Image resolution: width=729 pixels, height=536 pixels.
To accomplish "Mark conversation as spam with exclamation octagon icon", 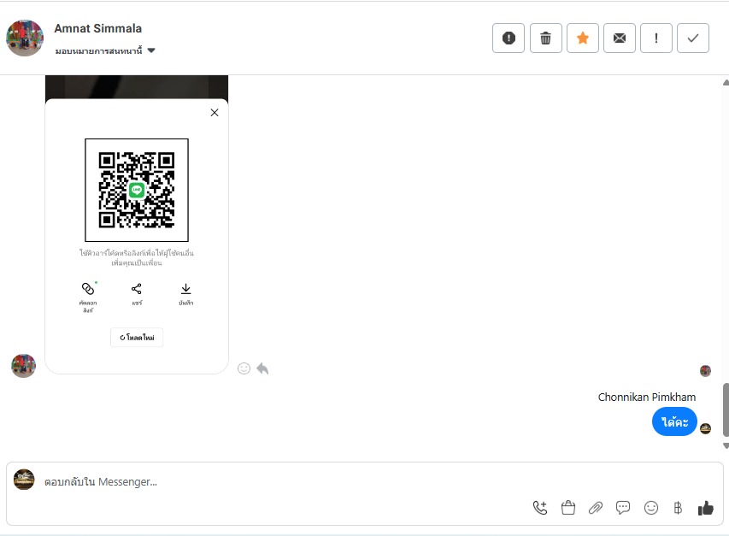I will pos(509,38).
